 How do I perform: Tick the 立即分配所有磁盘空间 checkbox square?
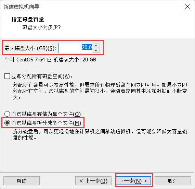tap(7, 76)
